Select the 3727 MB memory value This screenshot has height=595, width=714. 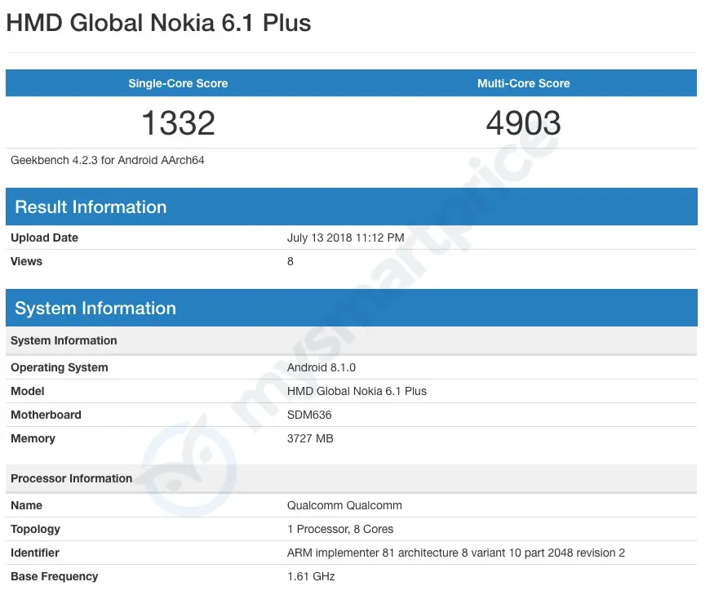tap(310, 438)
